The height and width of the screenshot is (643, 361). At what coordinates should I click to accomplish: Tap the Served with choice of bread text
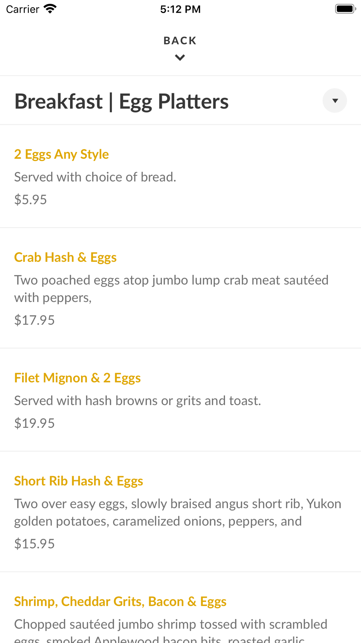point(95,177)
